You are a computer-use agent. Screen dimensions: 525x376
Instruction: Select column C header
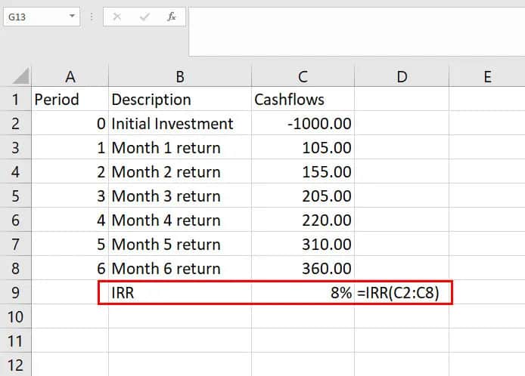(x=303, y=76)
